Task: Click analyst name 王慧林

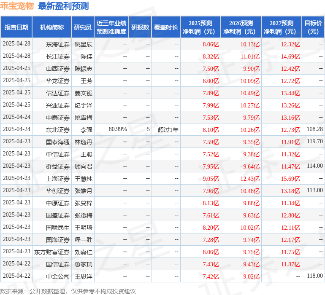Action: pyautogui.click(x=84, y=179)
